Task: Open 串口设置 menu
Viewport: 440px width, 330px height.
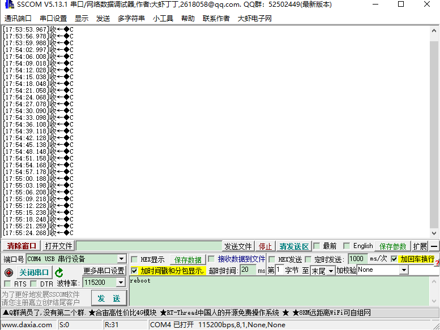Action: click(53, 19)
